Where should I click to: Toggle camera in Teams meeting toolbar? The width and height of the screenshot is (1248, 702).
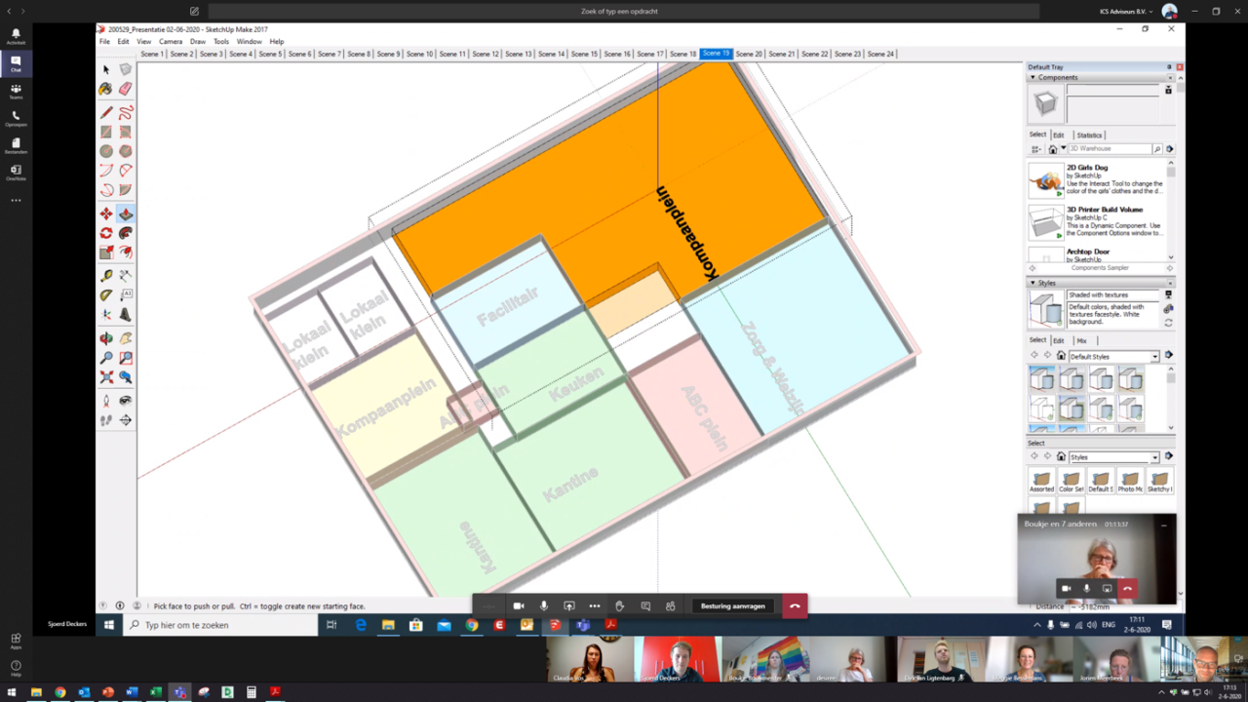tap(519, 605)
